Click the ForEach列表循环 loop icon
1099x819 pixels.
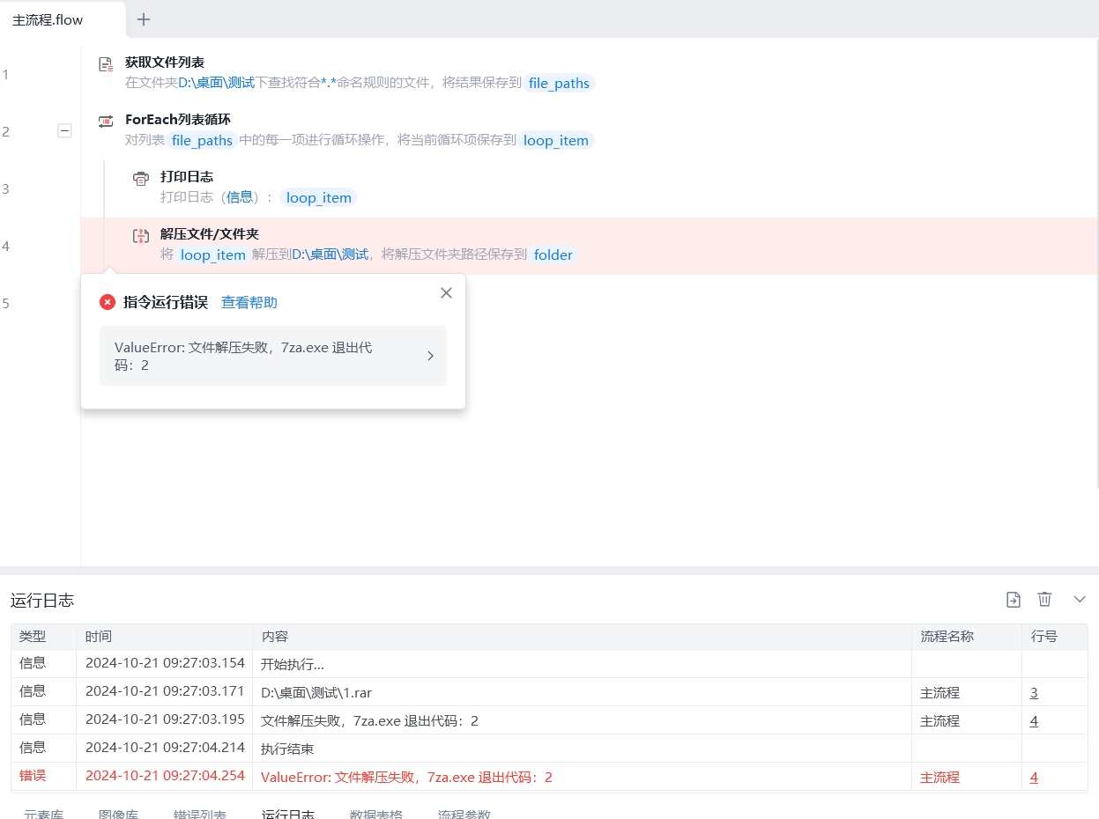click(x=106, y=122)
